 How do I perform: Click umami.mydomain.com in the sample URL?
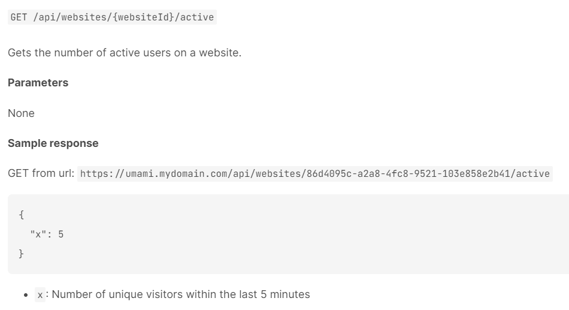click(x=176, y=174)
